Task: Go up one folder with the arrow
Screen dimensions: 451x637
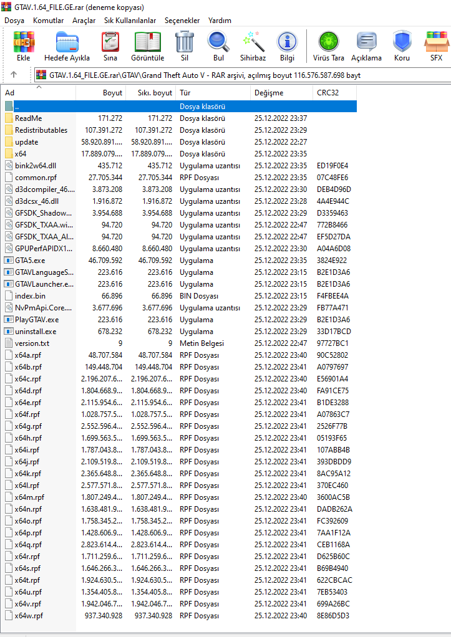Action: click(x=14, y=75)
